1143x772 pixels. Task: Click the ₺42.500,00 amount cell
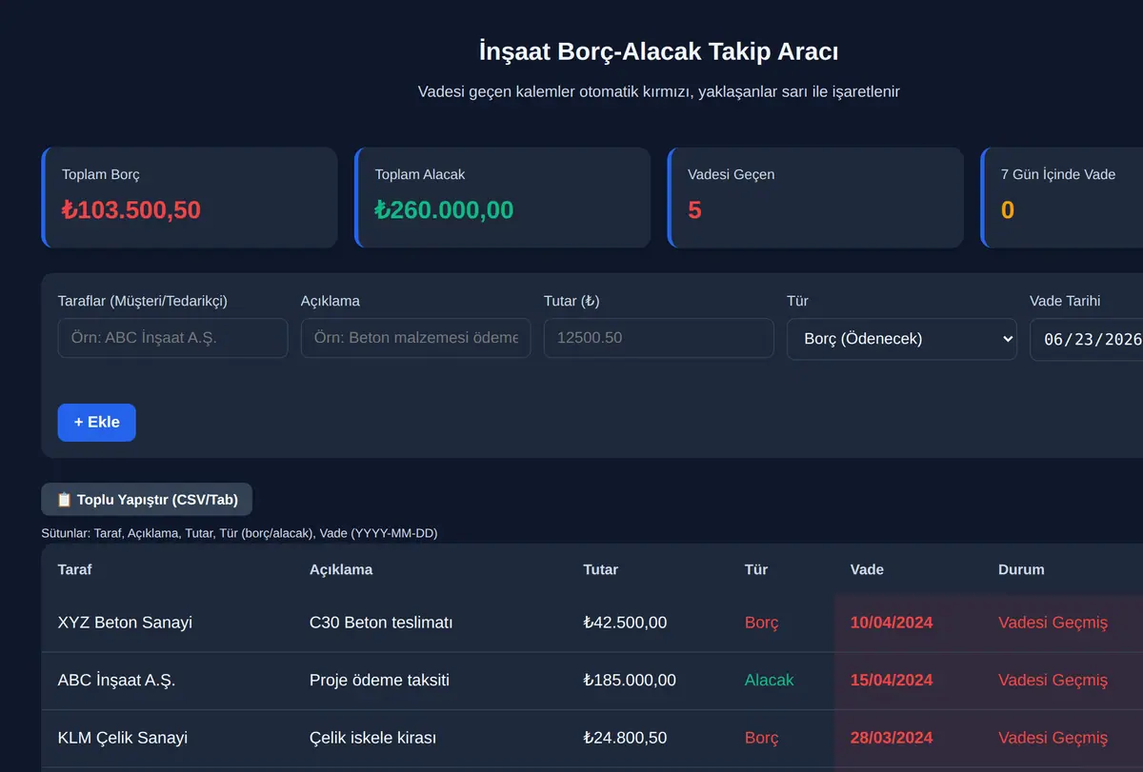[626, 623]
